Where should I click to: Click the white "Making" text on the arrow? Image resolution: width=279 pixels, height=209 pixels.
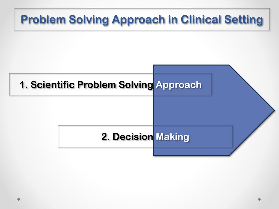pos(172,137)
